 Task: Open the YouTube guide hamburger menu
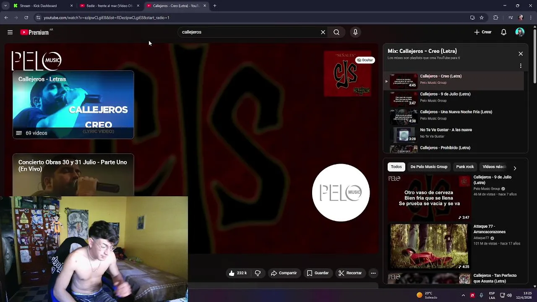[10, 32]
